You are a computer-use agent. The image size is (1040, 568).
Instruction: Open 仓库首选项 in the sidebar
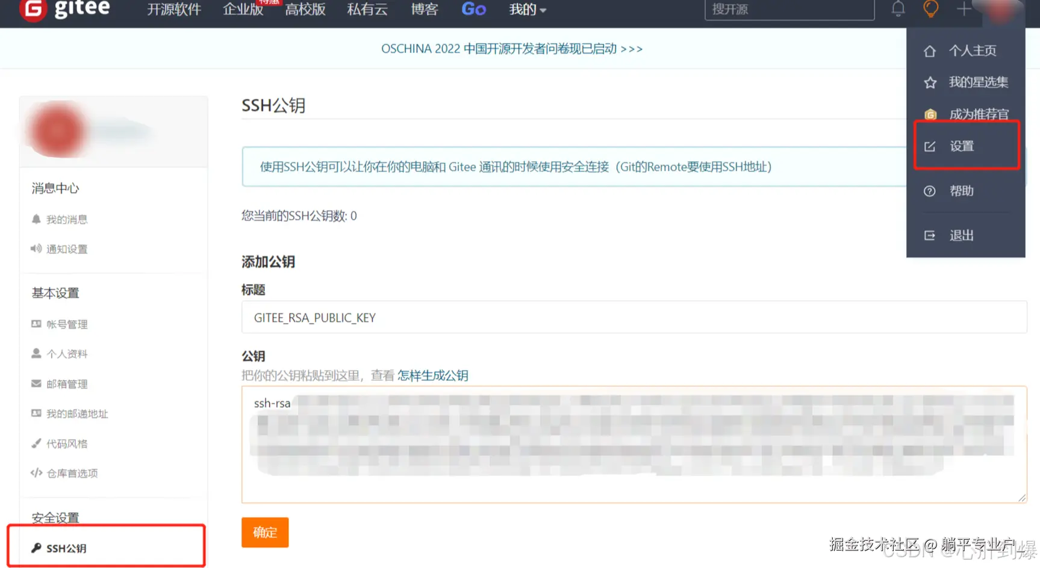click(x=72, y=474)
